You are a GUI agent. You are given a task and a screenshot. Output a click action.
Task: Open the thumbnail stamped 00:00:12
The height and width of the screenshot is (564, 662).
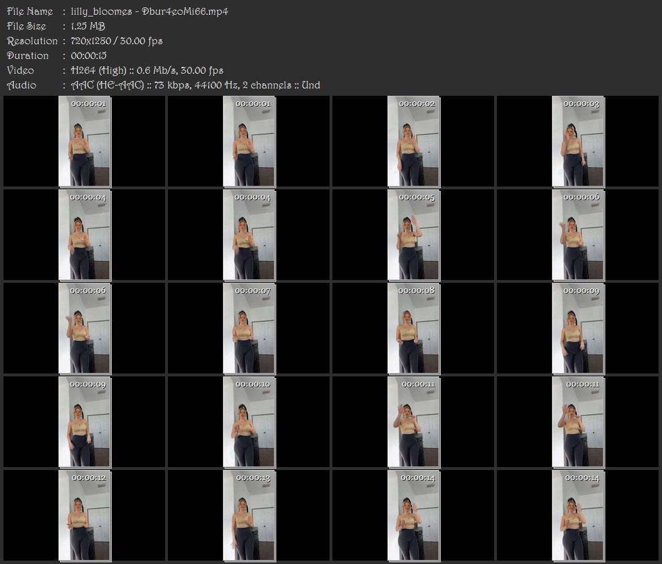85,516
